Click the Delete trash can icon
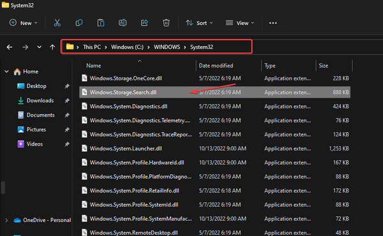 166,23
